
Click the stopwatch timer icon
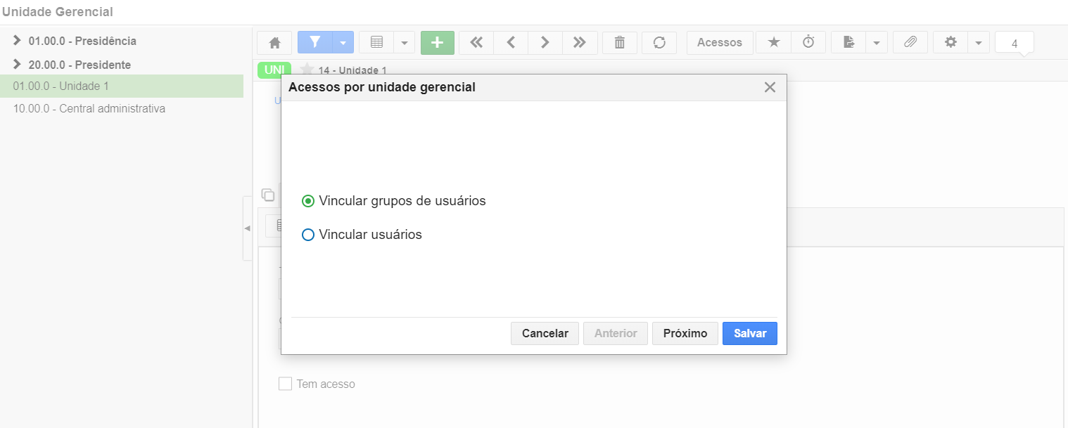pos(809,43)
